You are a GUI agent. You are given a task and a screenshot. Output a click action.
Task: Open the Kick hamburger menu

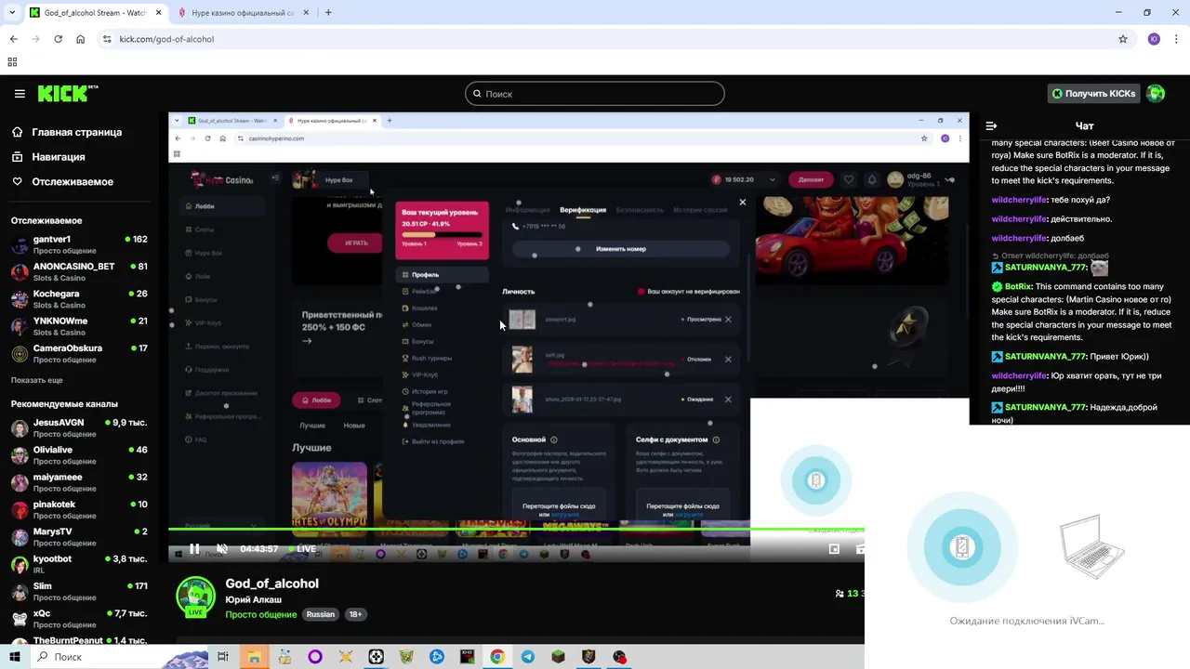click(20, 94)
